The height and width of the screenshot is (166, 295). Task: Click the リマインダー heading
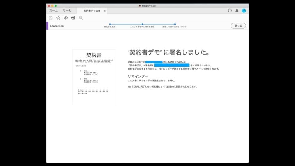(x=138, y=76)
